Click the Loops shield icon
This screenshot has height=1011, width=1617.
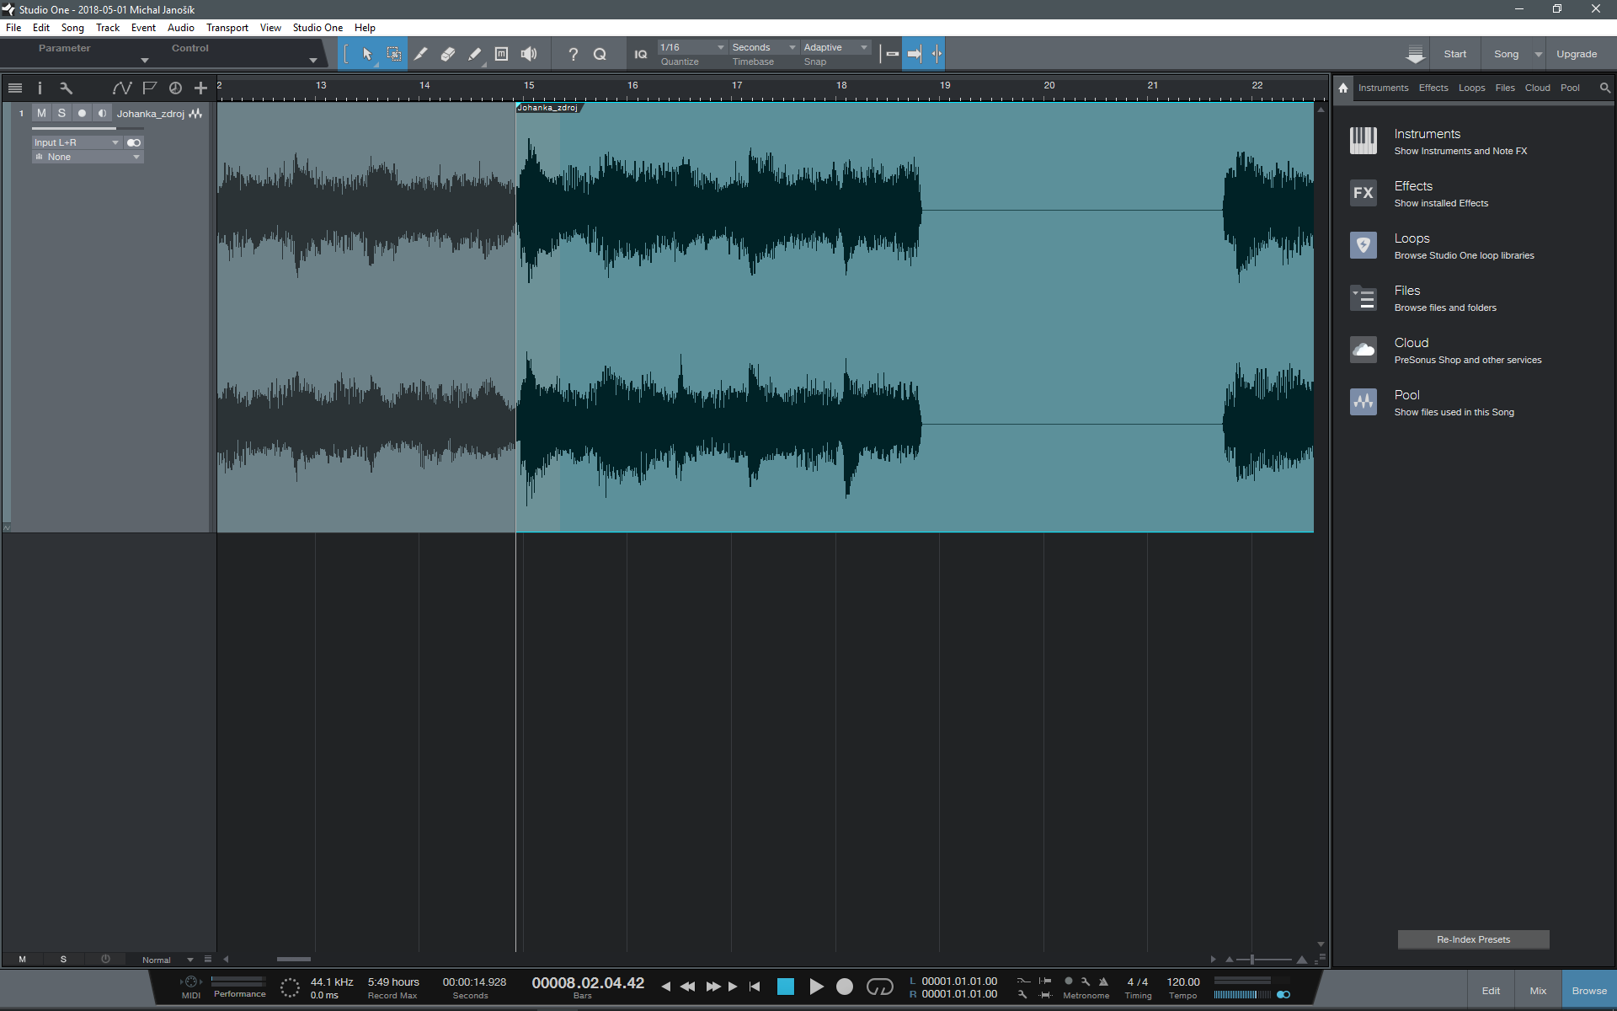point(1364,245)
